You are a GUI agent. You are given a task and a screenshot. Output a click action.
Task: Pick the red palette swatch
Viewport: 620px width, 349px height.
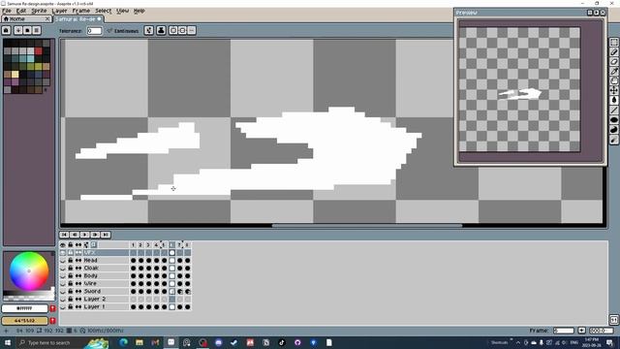[x=39, y=51]
